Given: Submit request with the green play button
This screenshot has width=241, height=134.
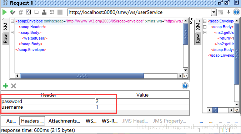Looking at the screenshot, I should (x=5, y=12).
